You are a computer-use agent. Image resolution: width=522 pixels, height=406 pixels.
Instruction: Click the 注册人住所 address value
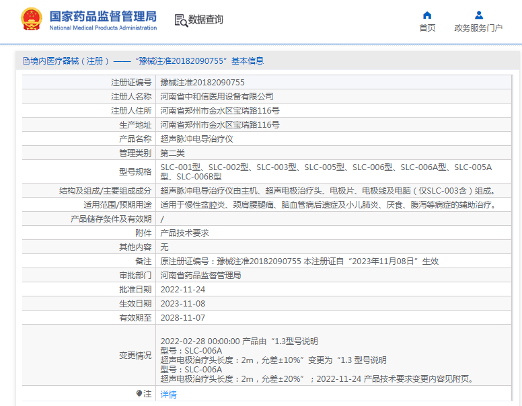220,110
